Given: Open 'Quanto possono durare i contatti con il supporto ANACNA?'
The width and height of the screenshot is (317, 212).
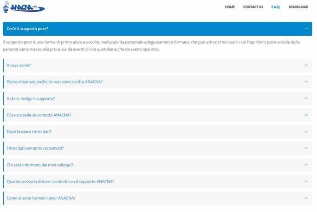Looking at the screenshot, I should pyautogui.click(x=60, y=181).
